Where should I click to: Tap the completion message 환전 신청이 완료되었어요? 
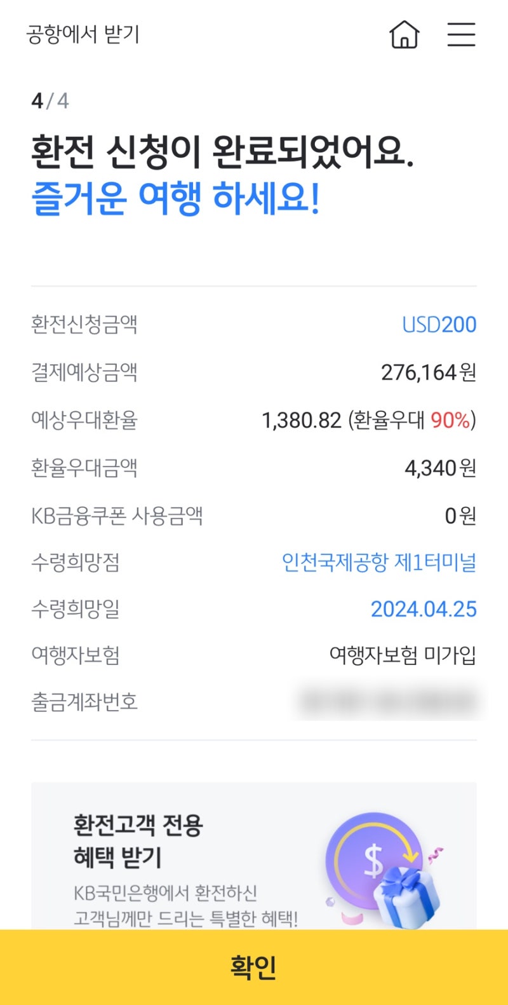[x=225, y=148]
